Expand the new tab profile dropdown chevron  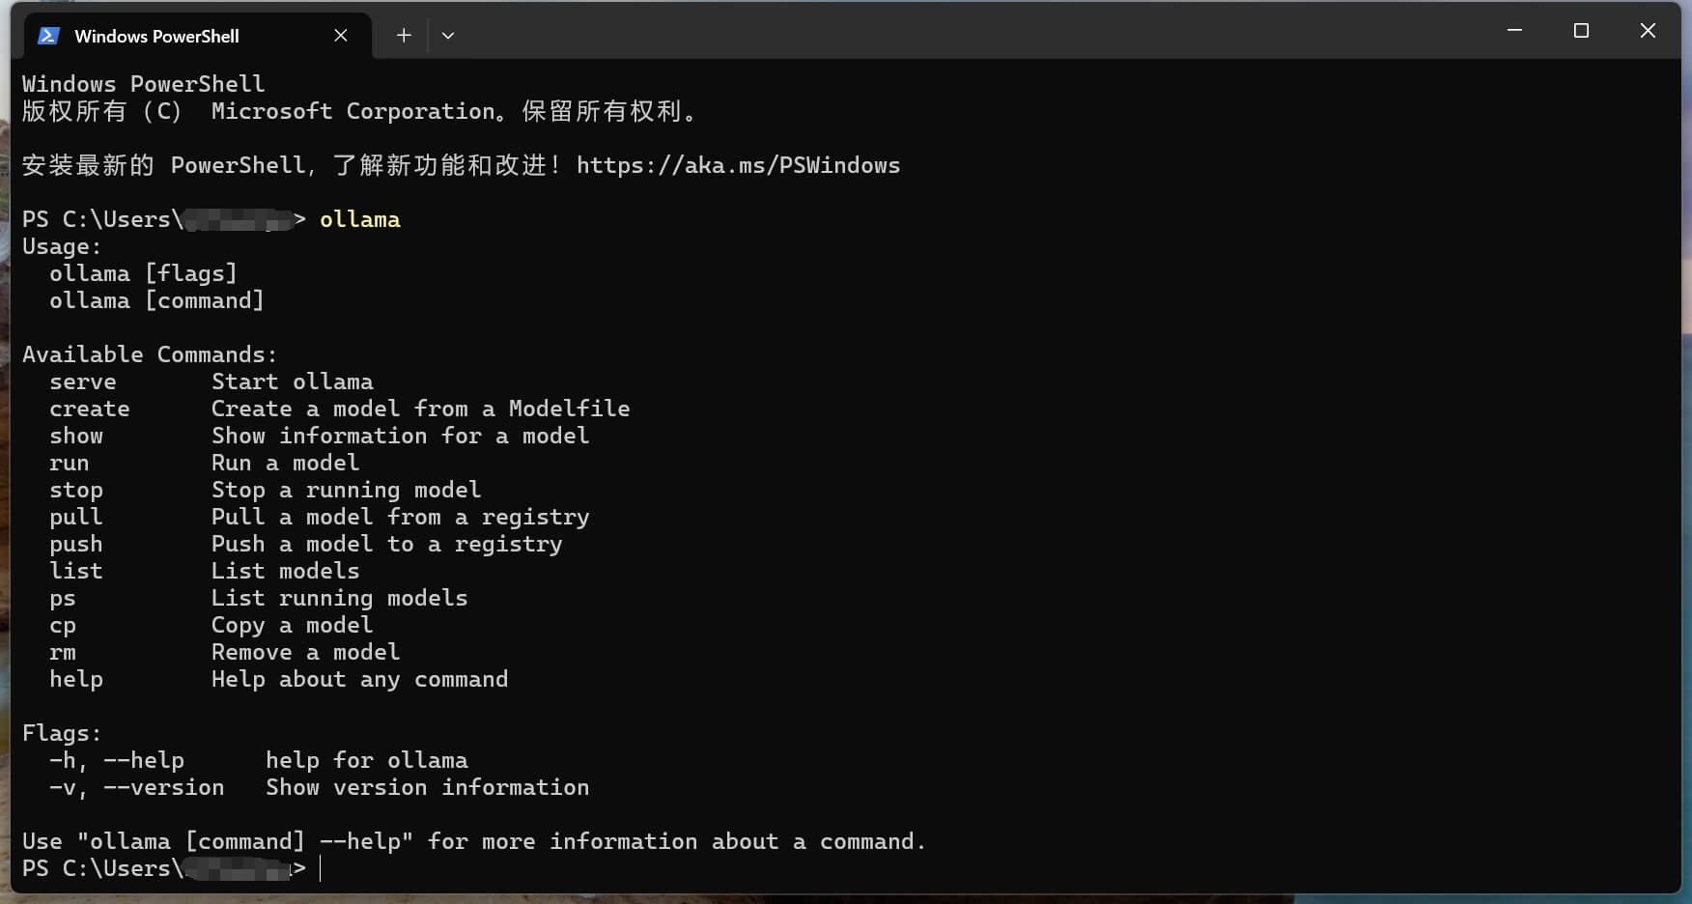pyautogui.click(x=448, y=36)
